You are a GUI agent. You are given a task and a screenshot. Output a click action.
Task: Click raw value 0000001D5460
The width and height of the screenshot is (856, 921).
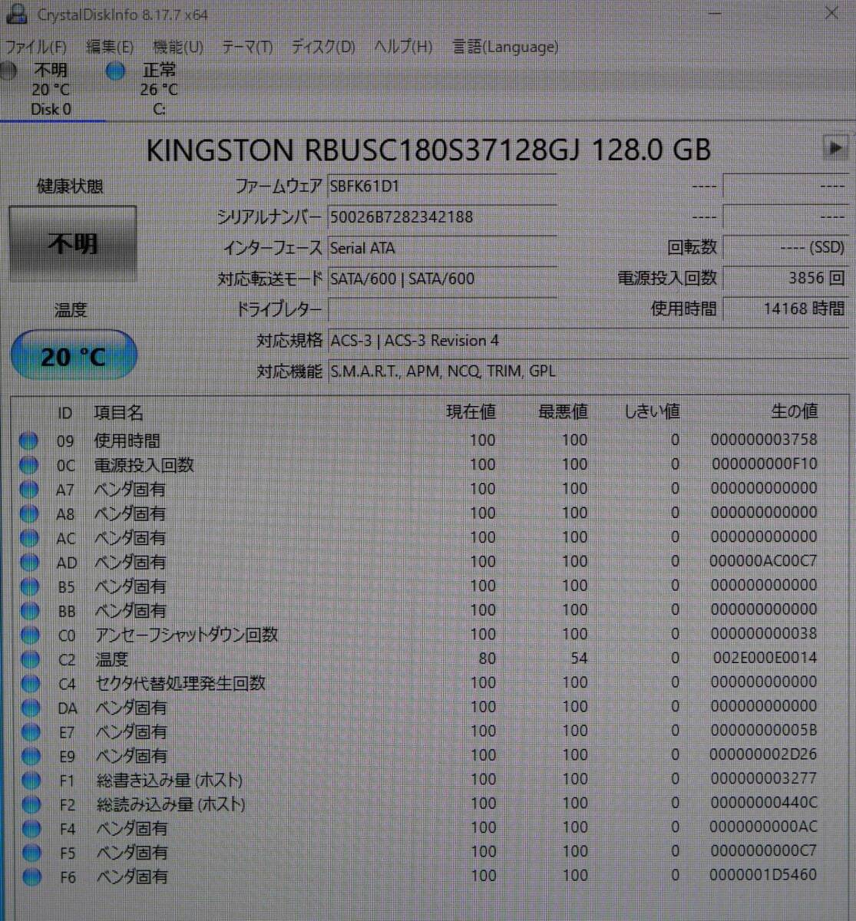tap(763, 874)
